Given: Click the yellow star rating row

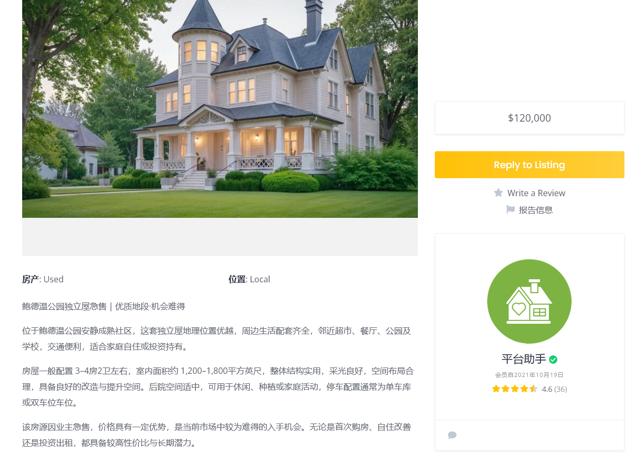Looking at the screenshot, I should (515, 389).
